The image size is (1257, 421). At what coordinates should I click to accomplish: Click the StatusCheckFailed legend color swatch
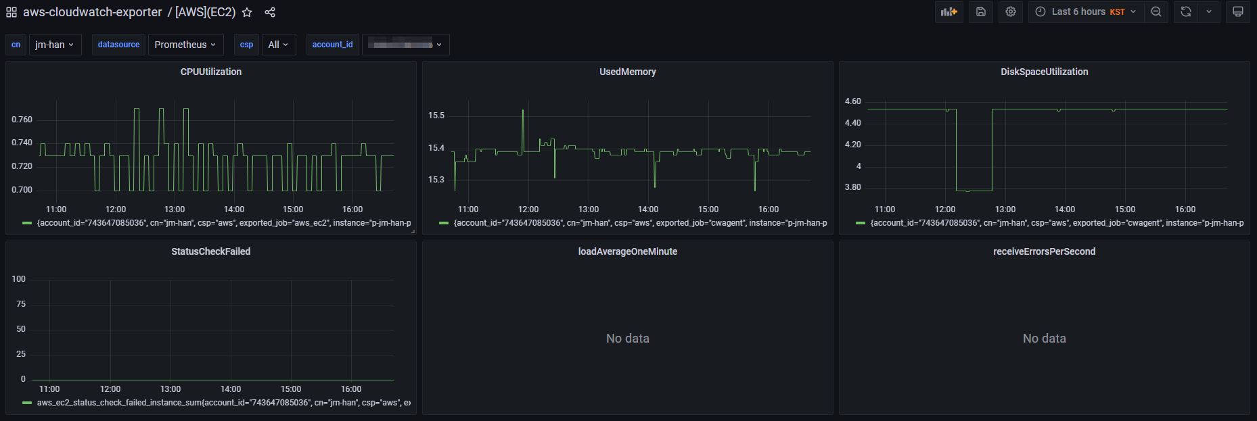click(x=27, y=403)
